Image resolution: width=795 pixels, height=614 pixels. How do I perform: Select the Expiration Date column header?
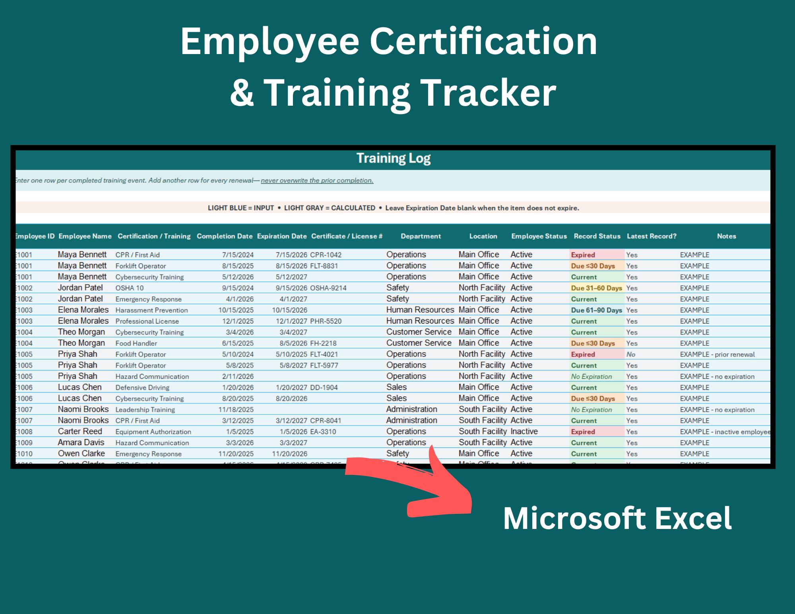coord(282,236)
